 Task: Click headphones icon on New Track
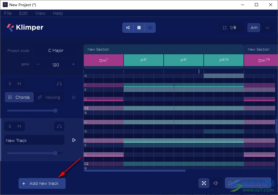59,126
